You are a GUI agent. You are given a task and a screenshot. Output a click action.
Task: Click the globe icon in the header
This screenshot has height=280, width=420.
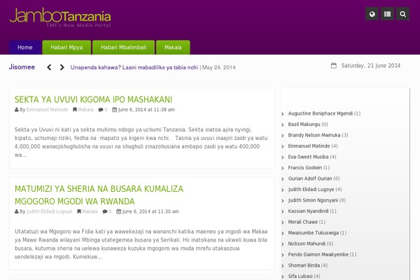point(372,14)
